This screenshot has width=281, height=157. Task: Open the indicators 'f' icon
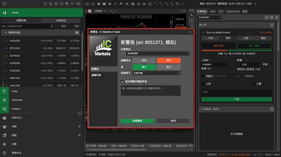[133, 4]
